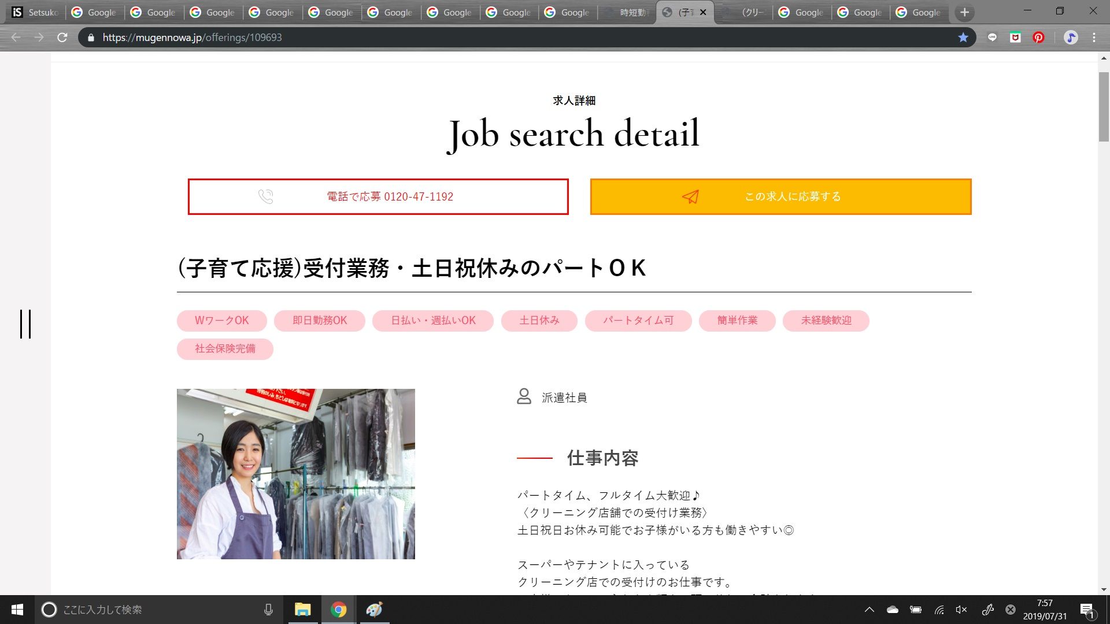This screenshot has width=1110, height=624.
Task: Select the 未経験歓迎 tag
Action: click(826, 321)
